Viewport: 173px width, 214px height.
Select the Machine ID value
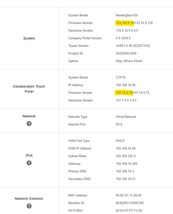[x=130, y=203]
